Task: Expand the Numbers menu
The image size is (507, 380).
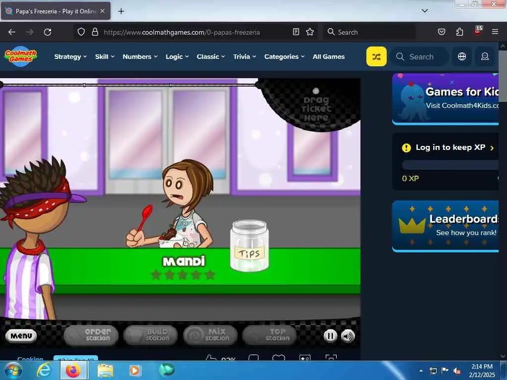Action: click(140, 56)
